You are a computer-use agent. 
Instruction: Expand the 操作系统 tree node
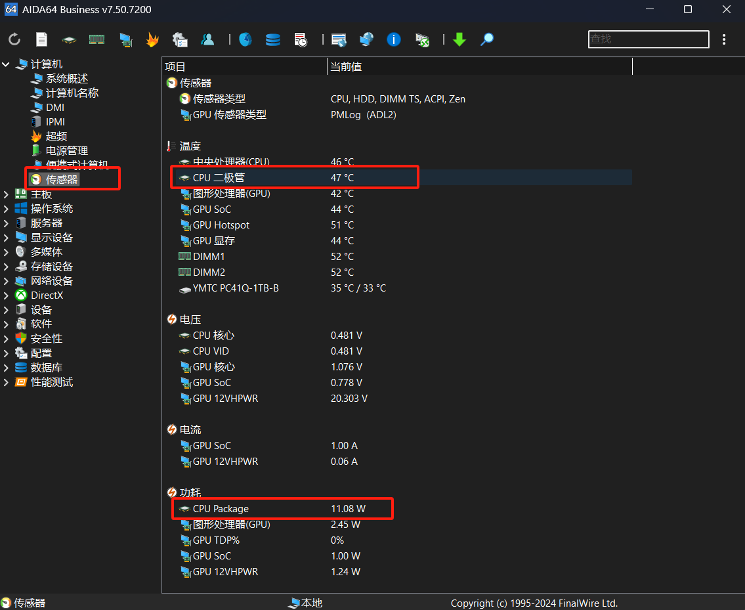(6, 209)
